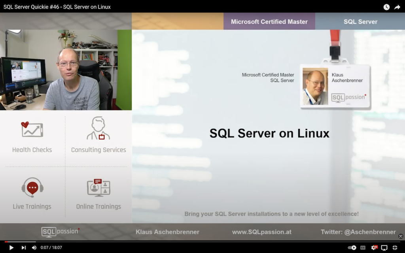The height and width of the screenshot is (253, 405).
Task: Open the Share arrow
Action: tap(397, 7)
